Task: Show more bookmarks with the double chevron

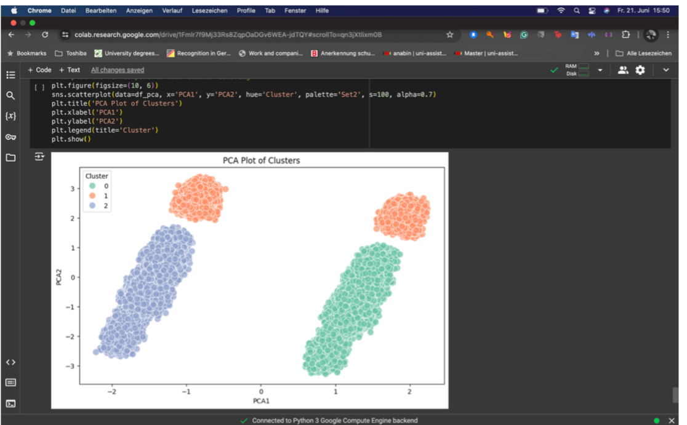Action: pos(597,54)
